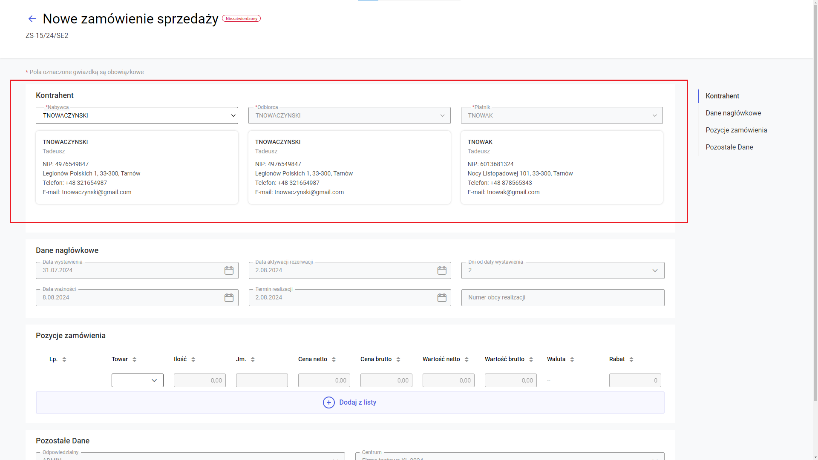Sort table by Wartość netto column

point(467,359)
